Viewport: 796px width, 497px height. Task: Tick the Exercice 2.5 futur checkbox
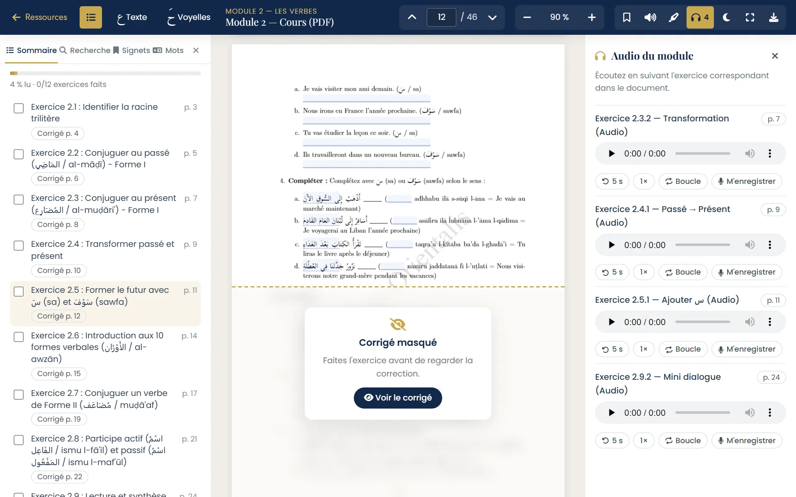(19, 292)
